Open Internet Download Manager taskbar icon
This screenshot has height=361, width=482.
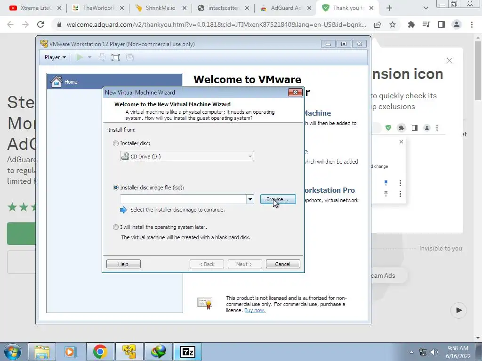tap(158, 352)
